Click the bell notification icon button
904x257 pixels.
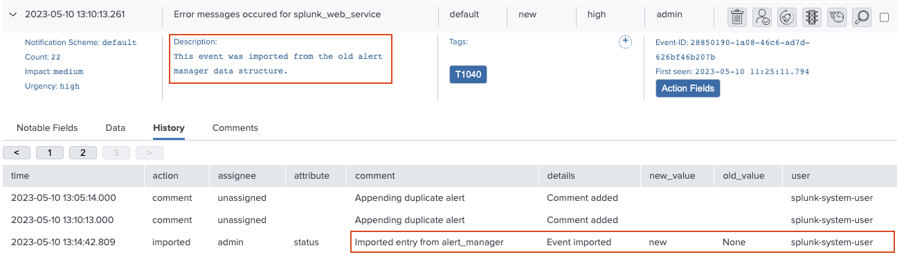(x=787, y=17)
